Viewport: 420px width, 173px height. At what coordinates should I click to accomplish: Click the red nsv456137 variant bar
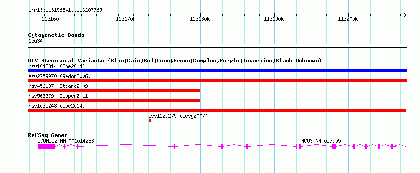click(x=114, y=91)
